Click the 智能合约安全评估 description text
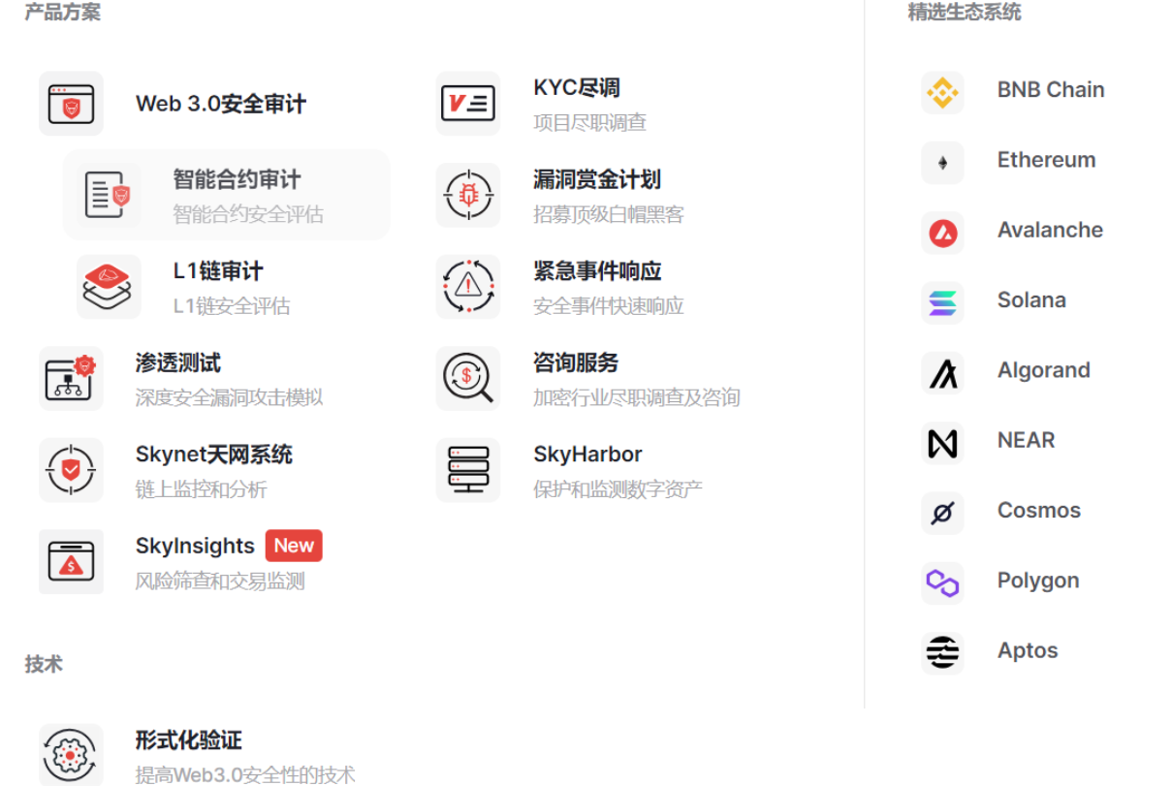The height and width of the screenshot is (786, 1172). tap(248, 214)
